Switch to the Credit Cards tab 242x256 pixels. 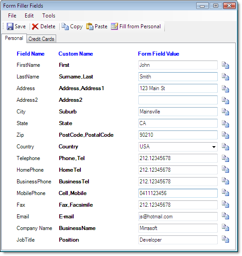coord(41,39)
